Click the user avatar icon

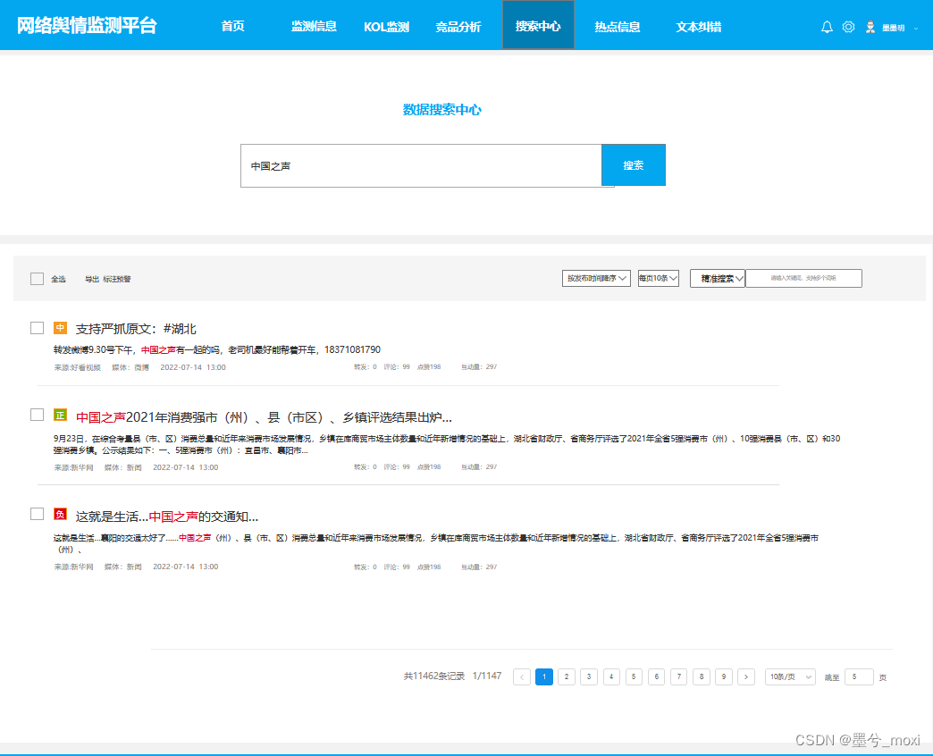pos(870,27)
